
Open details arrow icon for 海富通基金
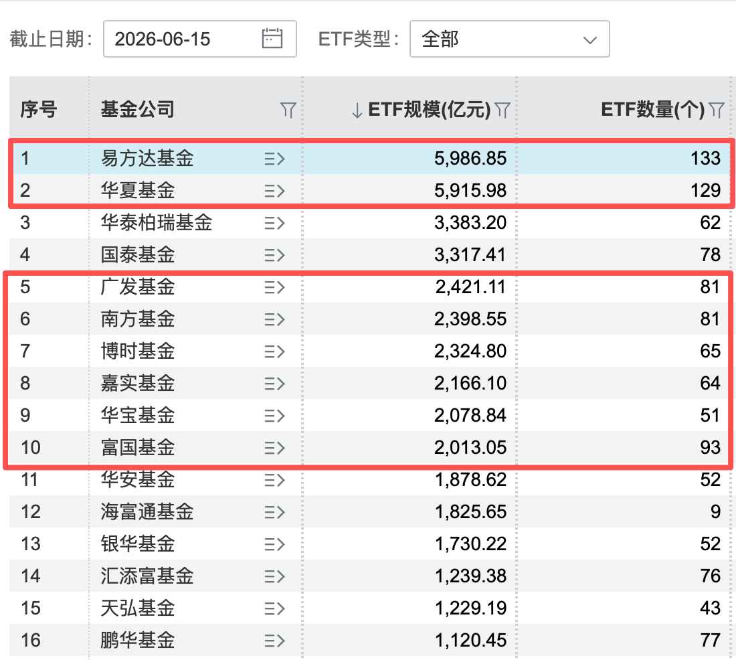[x=274, y=512]
